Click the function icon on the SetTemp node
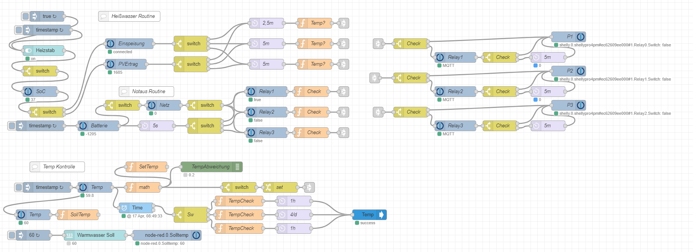 (x=131, y=167)
